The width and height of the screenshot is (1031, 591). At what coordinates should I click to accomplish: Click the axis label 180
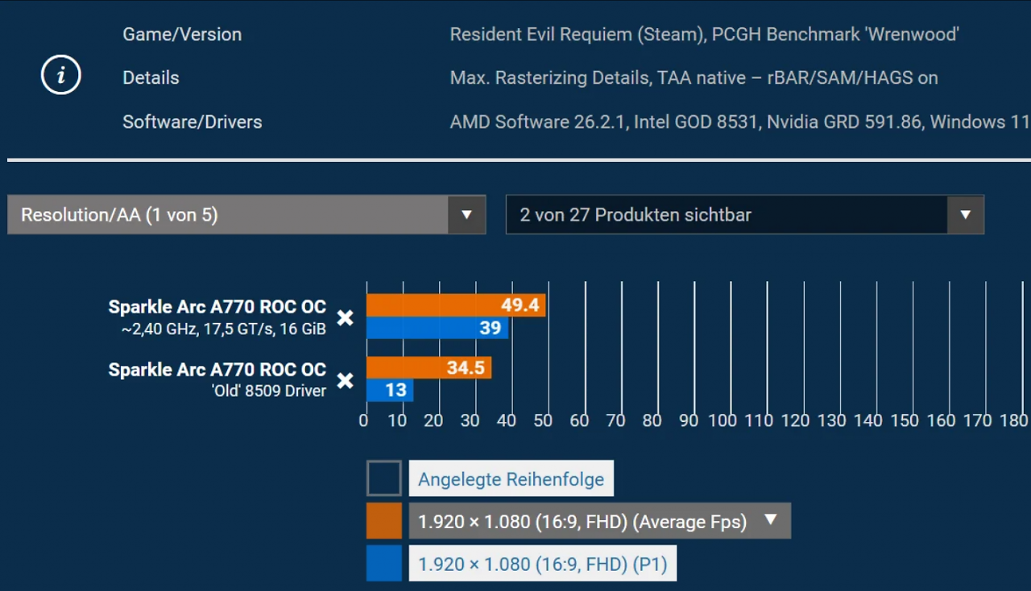(x=1013, y=420)
